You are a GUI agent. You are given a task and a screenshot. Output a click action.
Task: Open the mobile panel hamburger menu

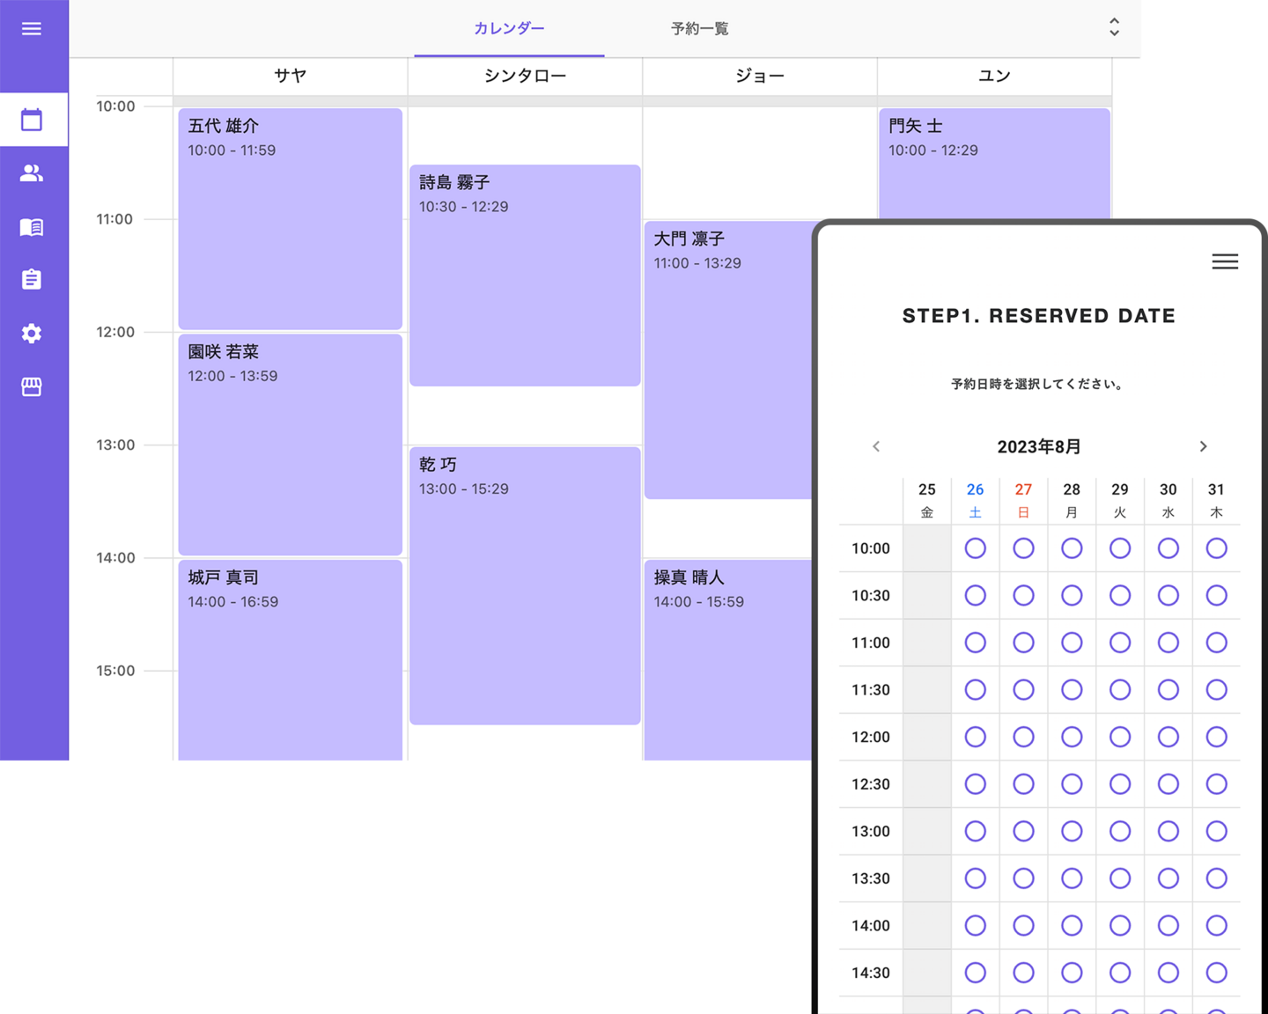tap(1224, 261)
